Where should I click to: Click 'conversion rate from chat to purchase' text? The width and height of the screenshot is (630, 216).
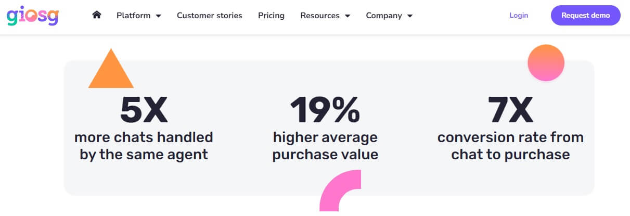pos(510,146)
